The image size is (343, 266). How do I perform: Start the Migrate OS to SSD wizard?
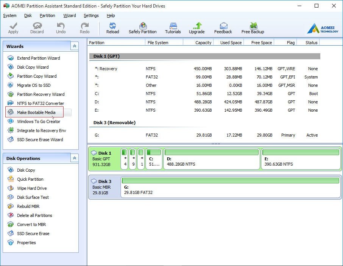(33, 85)
